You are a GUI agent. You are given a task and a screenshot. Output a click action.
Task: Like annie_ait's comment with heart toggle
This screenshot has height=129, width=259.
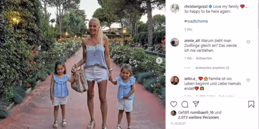pos(248,42)
